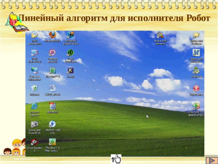Launch the DAEMON Tools Lite shortcut
The image size is (218, 164).
pyautogui.click(x=52, y=124)
